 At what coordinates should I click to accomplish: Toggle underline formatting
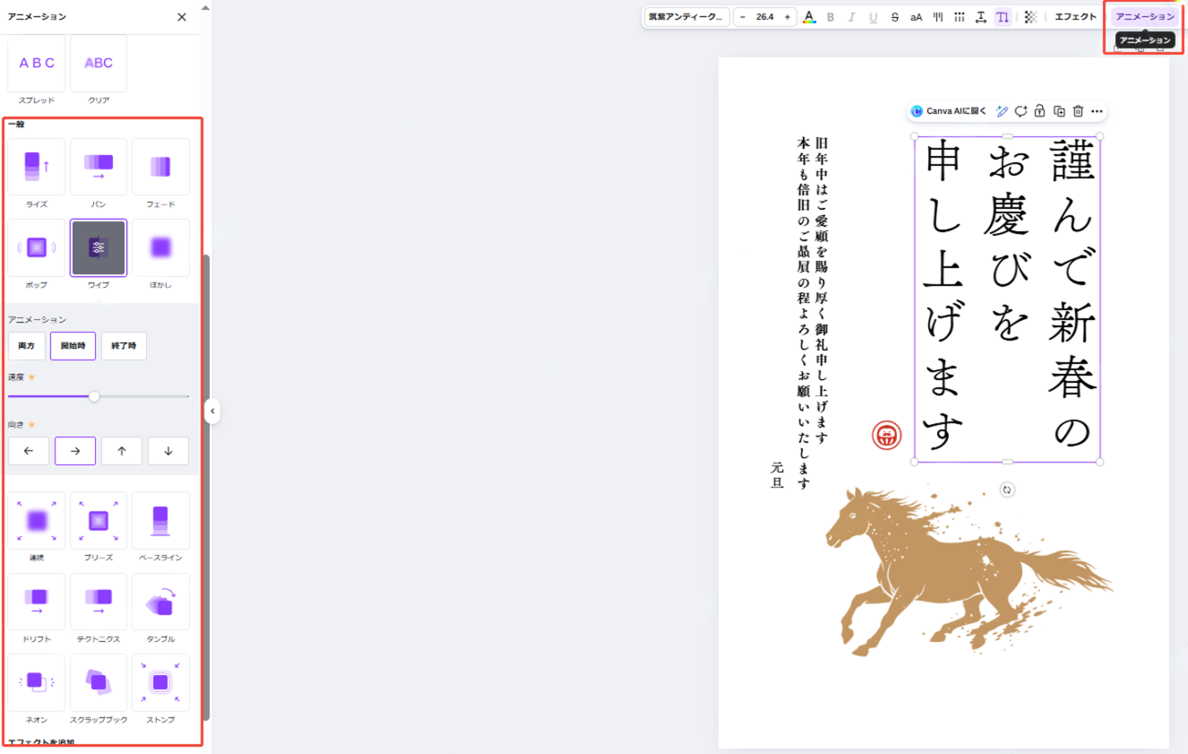click(x=873, y=16)
